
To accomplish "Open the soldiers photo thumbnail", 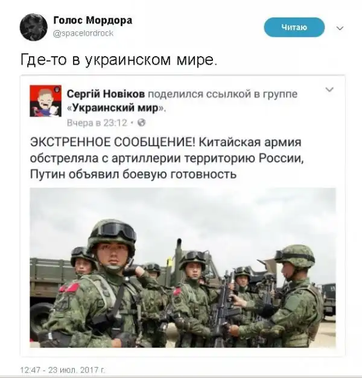I will (x=183, y=267).
